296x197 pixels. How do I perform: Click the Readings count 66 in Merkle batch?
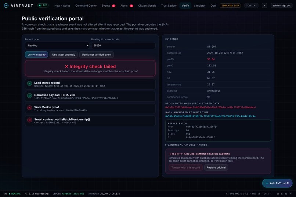pyautogui.click(x=187, y=130)
